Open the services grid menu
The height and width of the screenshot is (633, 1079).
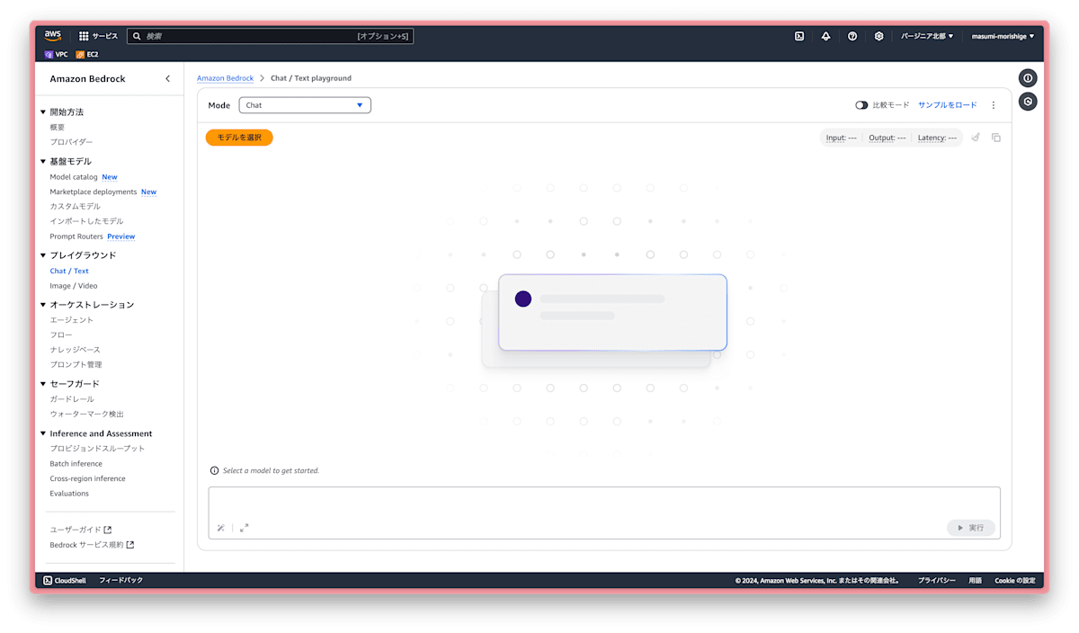pyautogui.click(x=84, y=36)
